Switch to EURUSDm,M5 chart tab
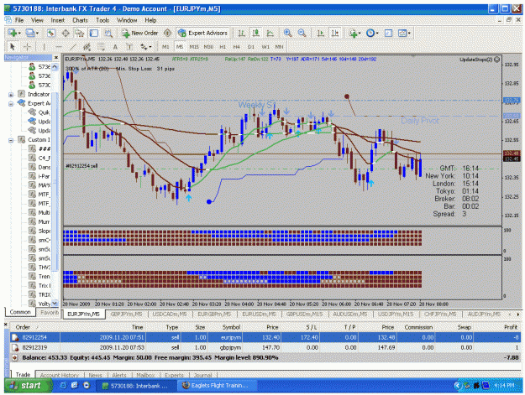 pyautogui.click(x=259, y=314)
